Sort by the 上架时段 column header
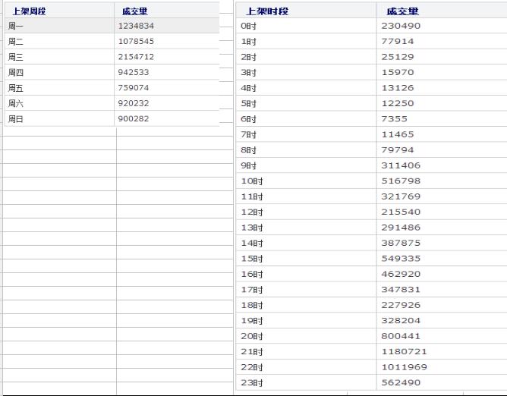Viewport: 507px width, 396px height. coord(267,11)
